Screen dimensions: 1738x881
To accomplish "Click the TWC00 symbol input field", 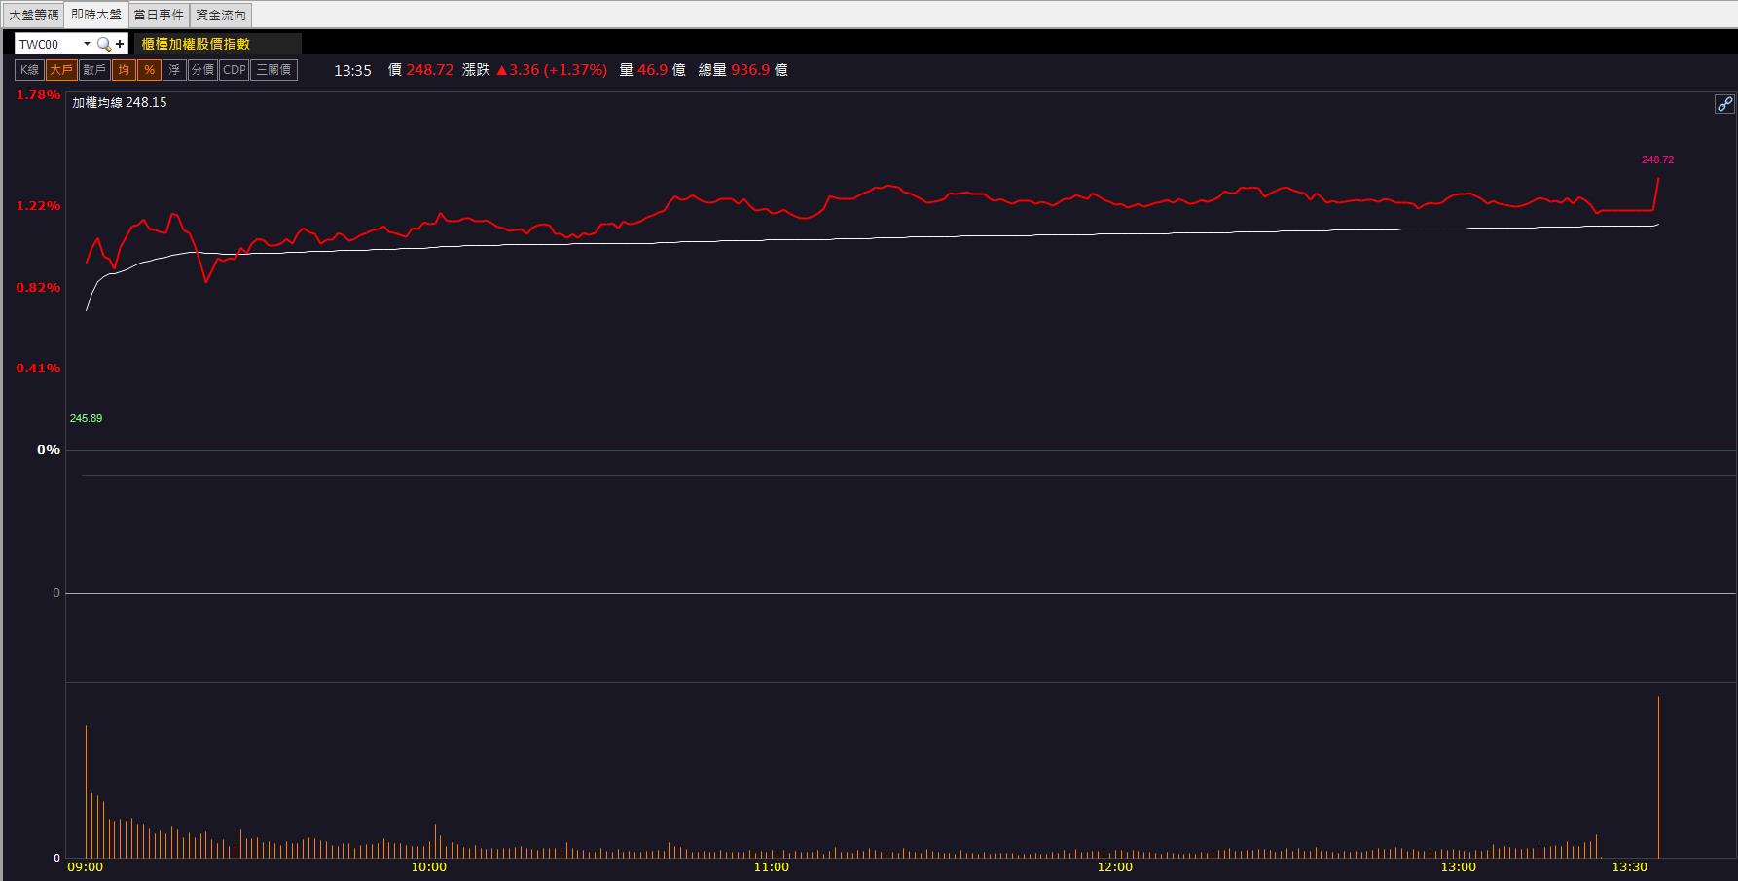I will [49, 44].
